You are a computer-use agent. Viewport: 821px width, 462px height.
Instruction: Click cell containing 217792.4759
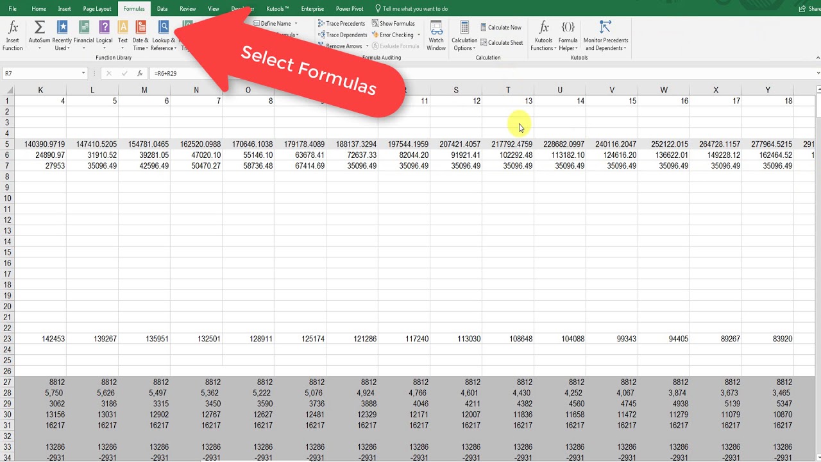coord(508,144)
